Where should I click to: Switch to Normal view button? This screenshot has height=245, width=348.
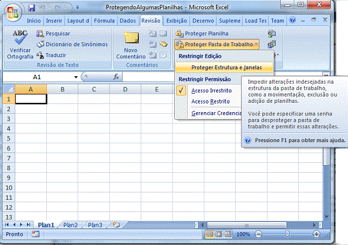click(x=210, y=234)
